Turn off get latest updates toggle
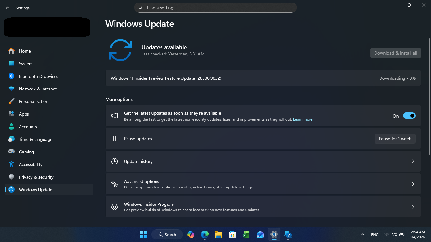The height and width of the screenshot is (242, 431). click(x=409, y=116)
